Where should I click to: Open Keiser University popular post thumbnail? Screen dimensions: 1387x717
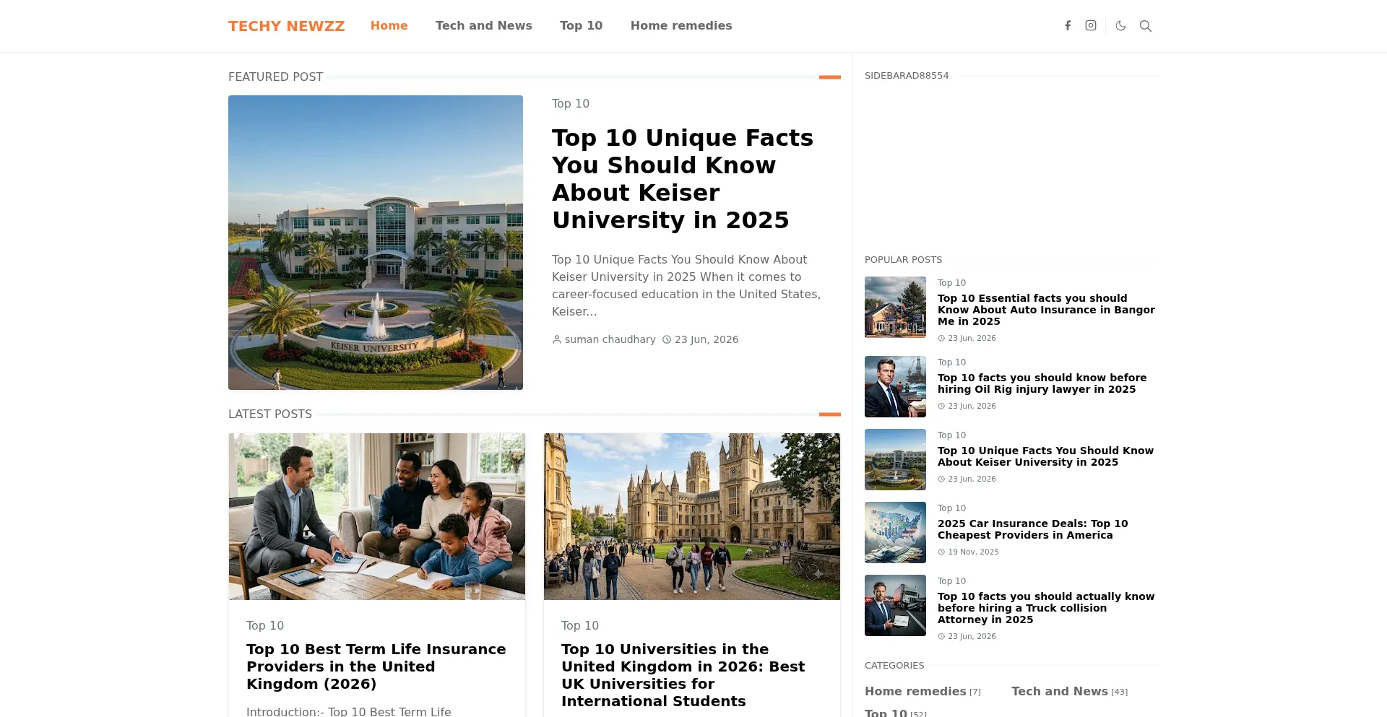click(x=895, y=459)
